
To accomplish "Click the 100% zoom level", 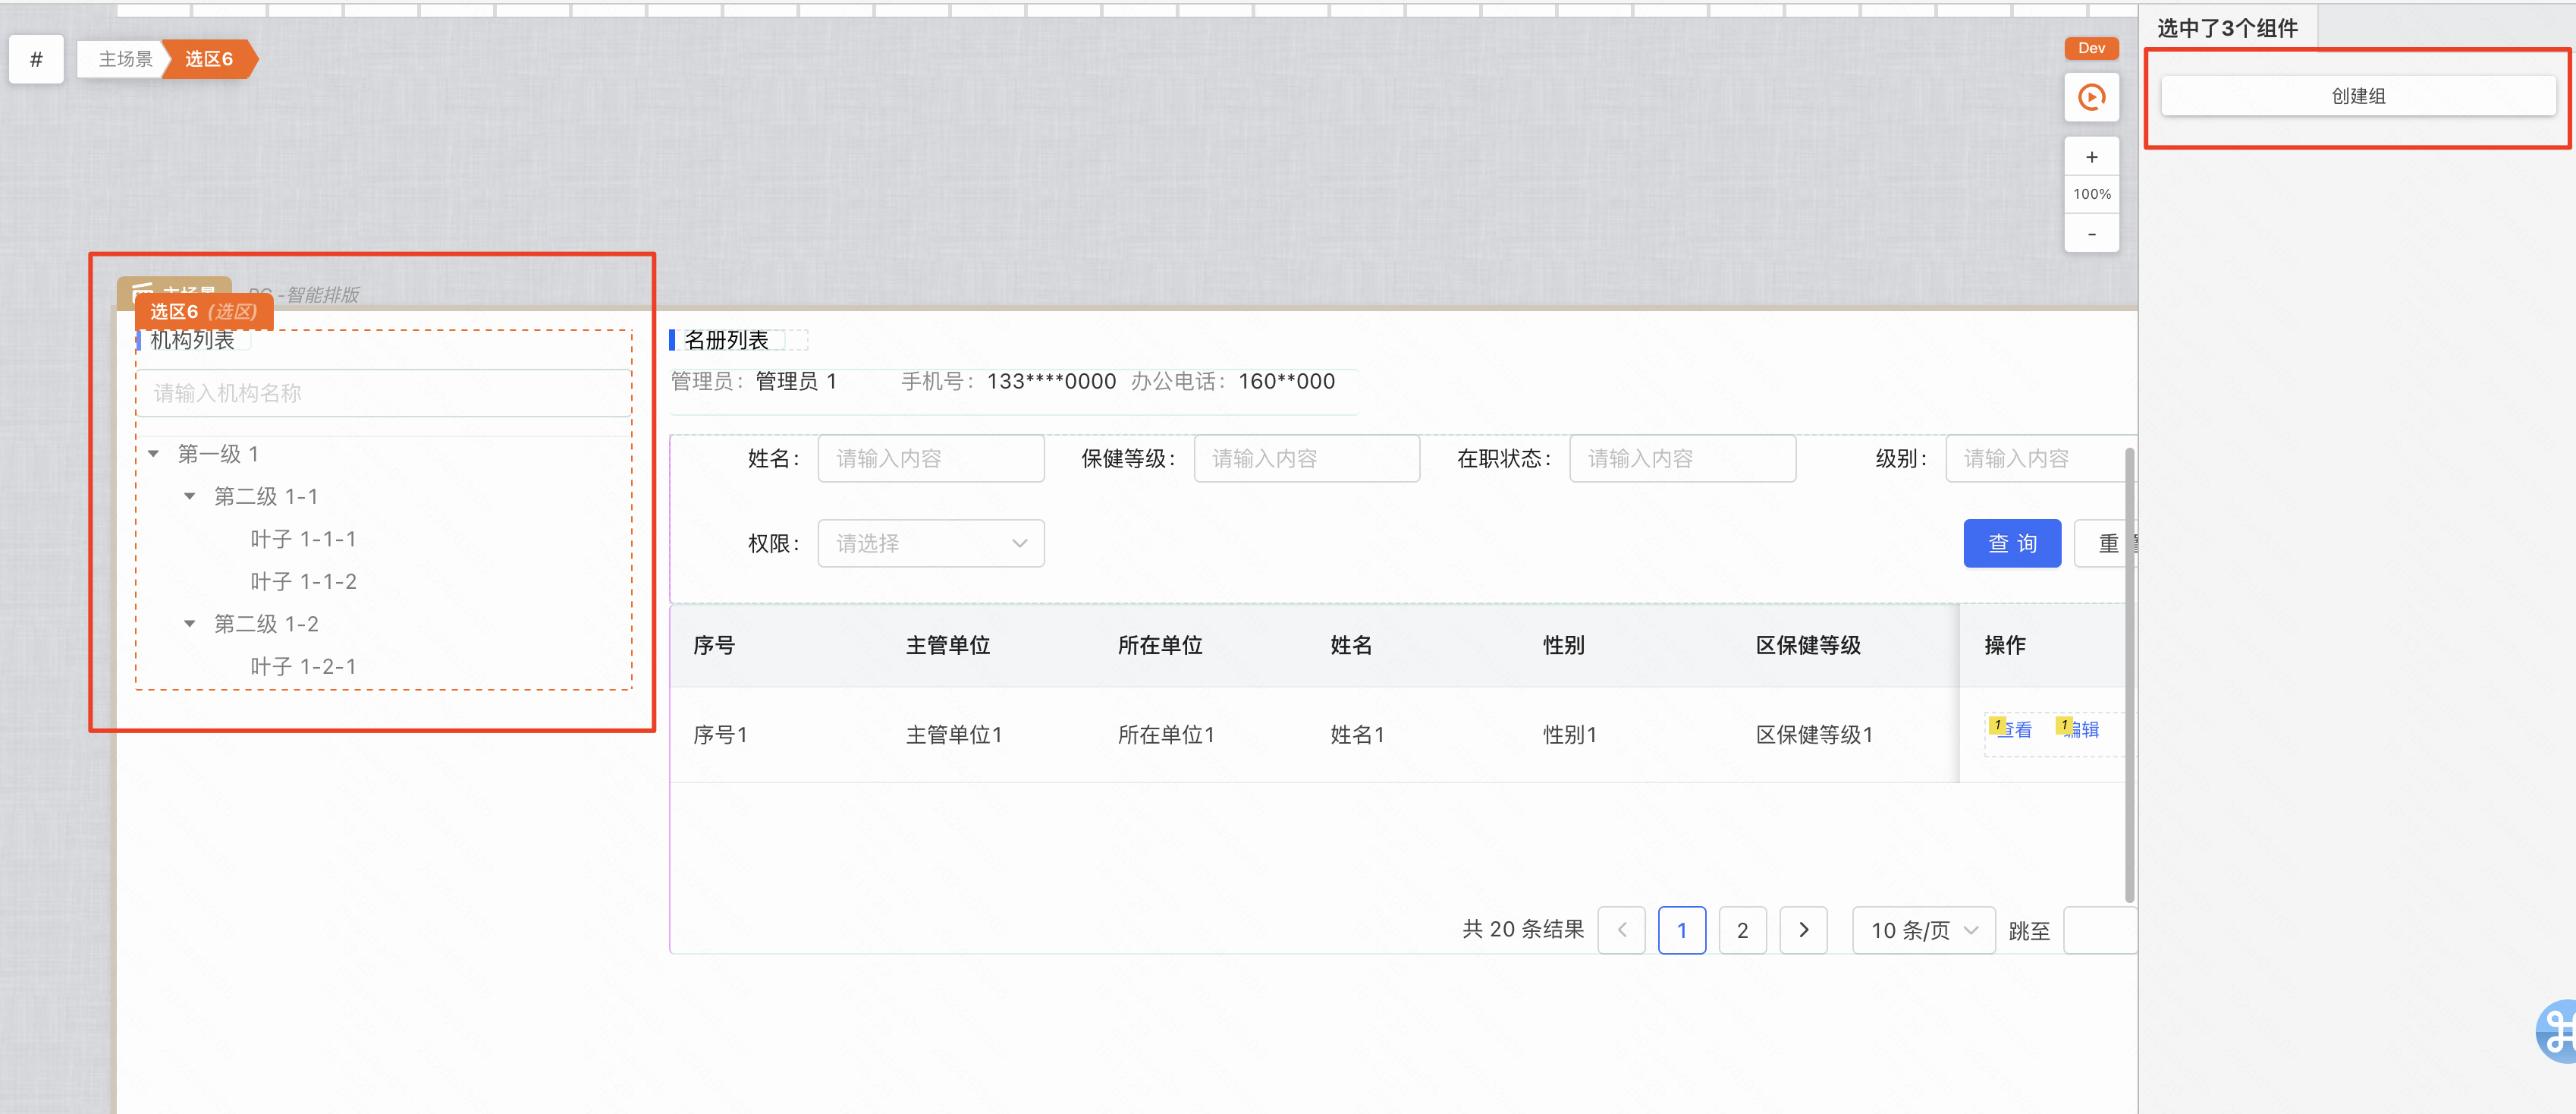I will 2091,194.
